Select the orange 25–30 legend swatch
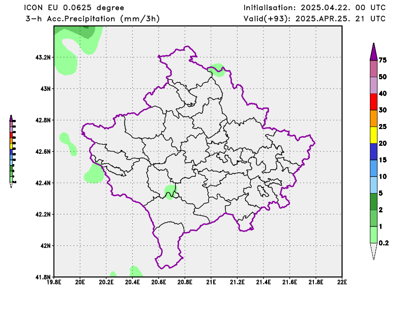The image size is (407, 314). point(373,118)
